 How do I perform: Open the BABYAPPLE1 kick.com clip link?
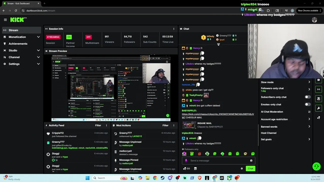pyautogui.click(x=218, y=116)
